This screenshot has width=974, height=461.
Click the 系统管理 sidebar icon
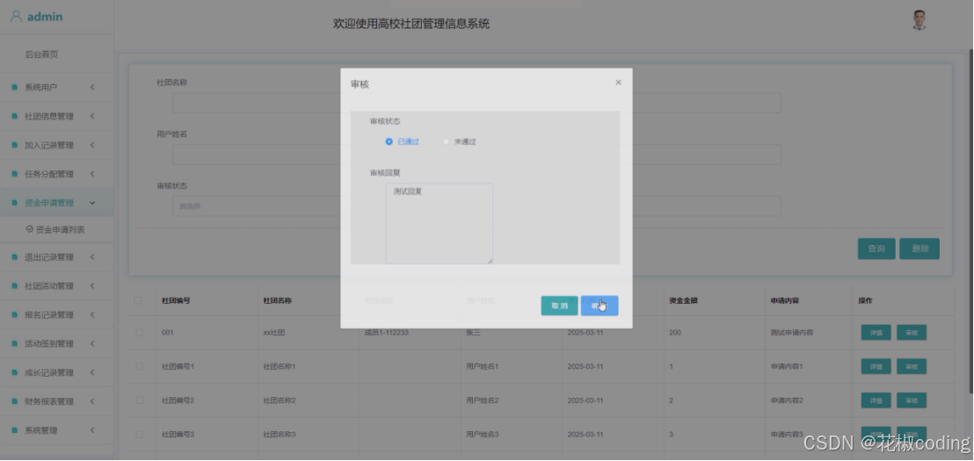pos(14,430)
